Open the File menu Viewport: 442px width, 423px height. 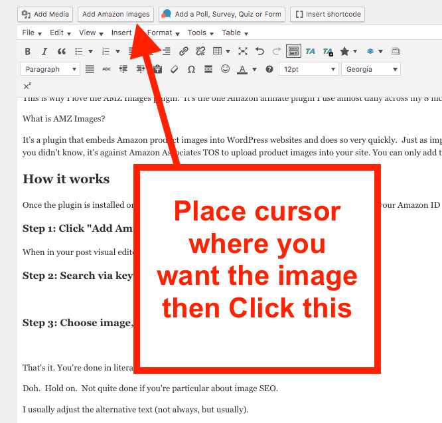[x=31, y=33]
